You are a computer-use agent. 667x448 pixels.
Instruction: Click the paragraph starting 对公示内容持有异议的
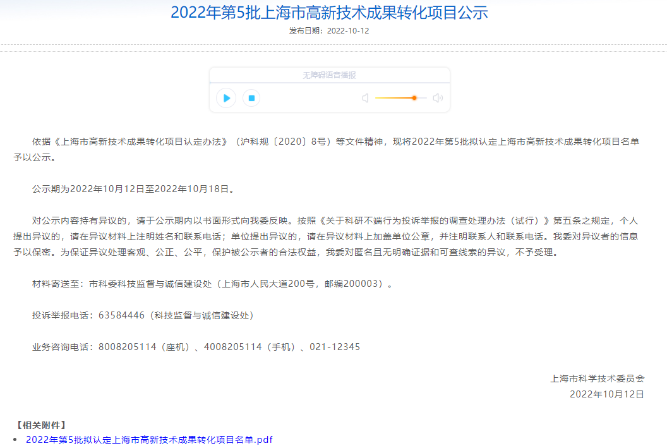coord(326,236)
